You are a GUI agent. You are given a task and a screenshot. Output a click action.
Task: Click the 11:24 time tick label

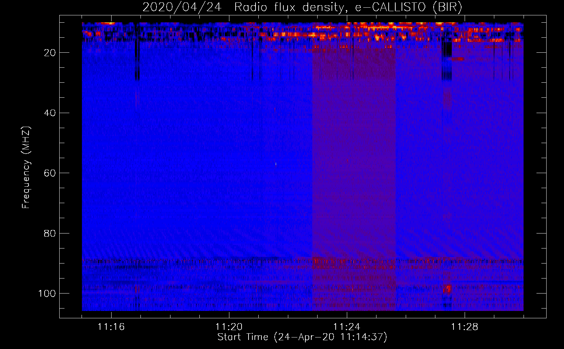click(347, 327)
